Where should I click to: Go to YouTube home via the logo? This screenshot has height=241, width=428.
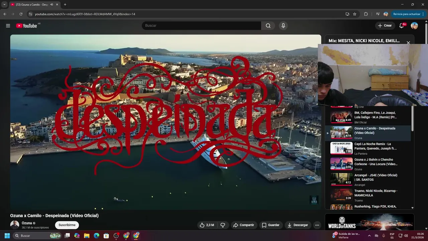[26, 26]
